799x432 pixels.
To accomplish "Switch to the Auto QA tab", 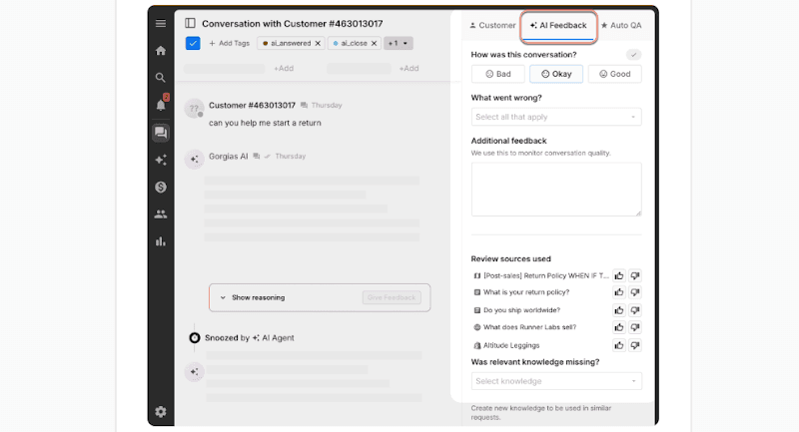I will pos(621,26).
